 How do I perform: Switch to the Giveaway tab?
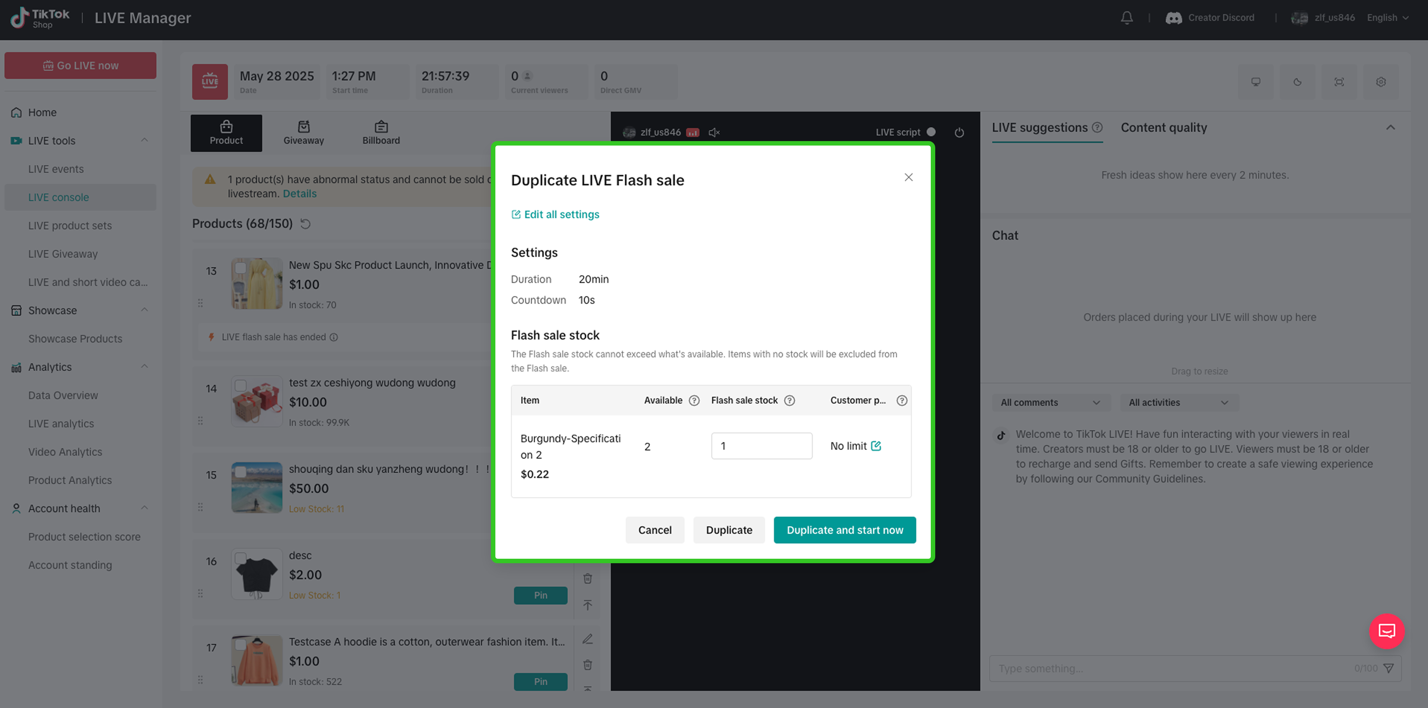click(303, 133)
